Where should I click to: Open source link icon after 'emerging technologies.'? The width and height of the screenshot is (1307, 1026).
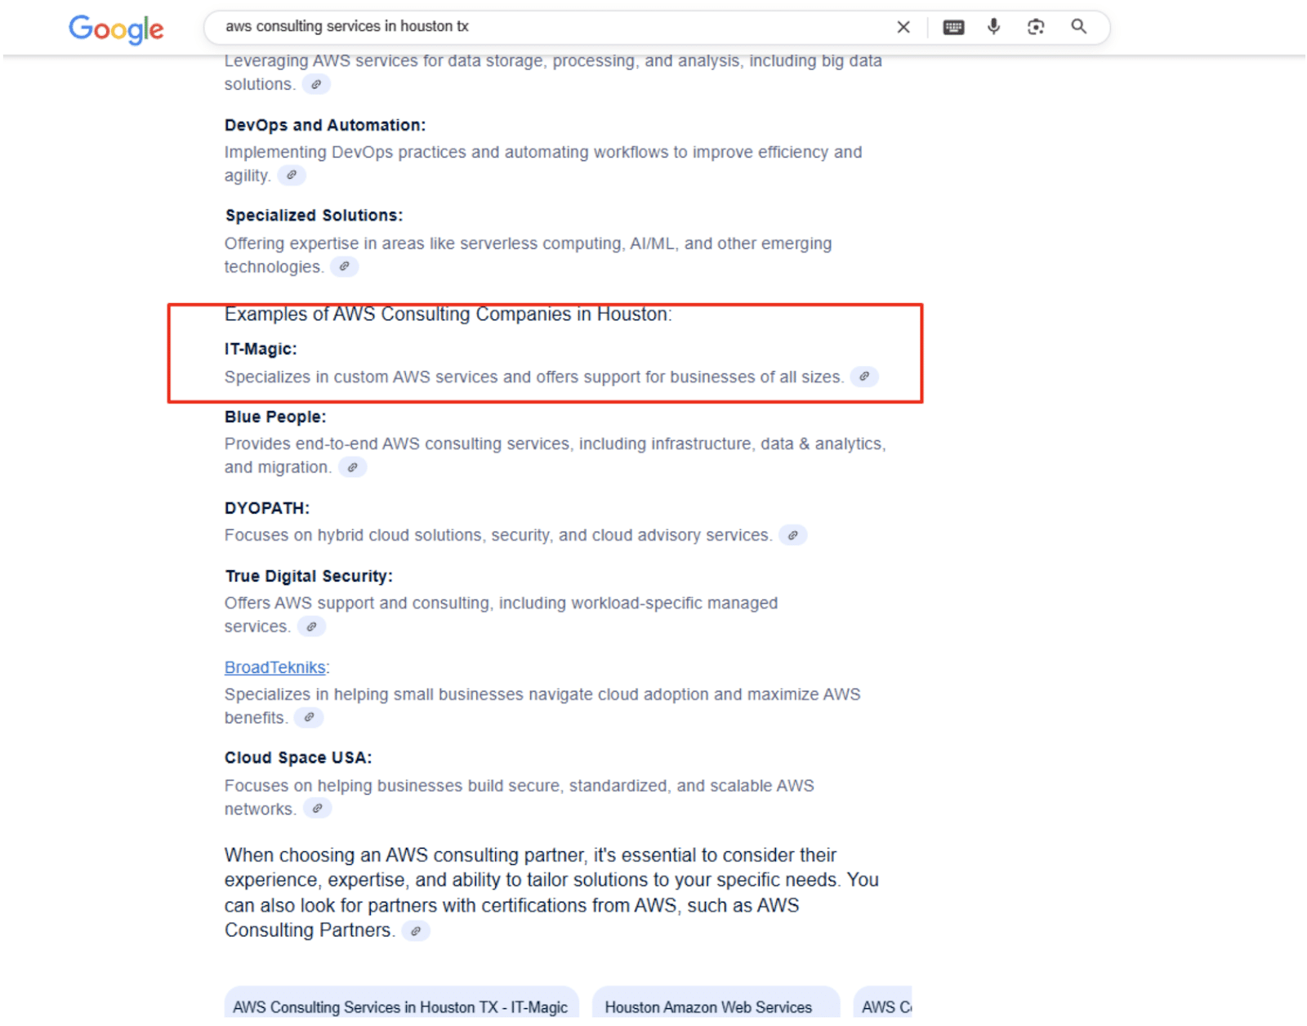(344, 266)
